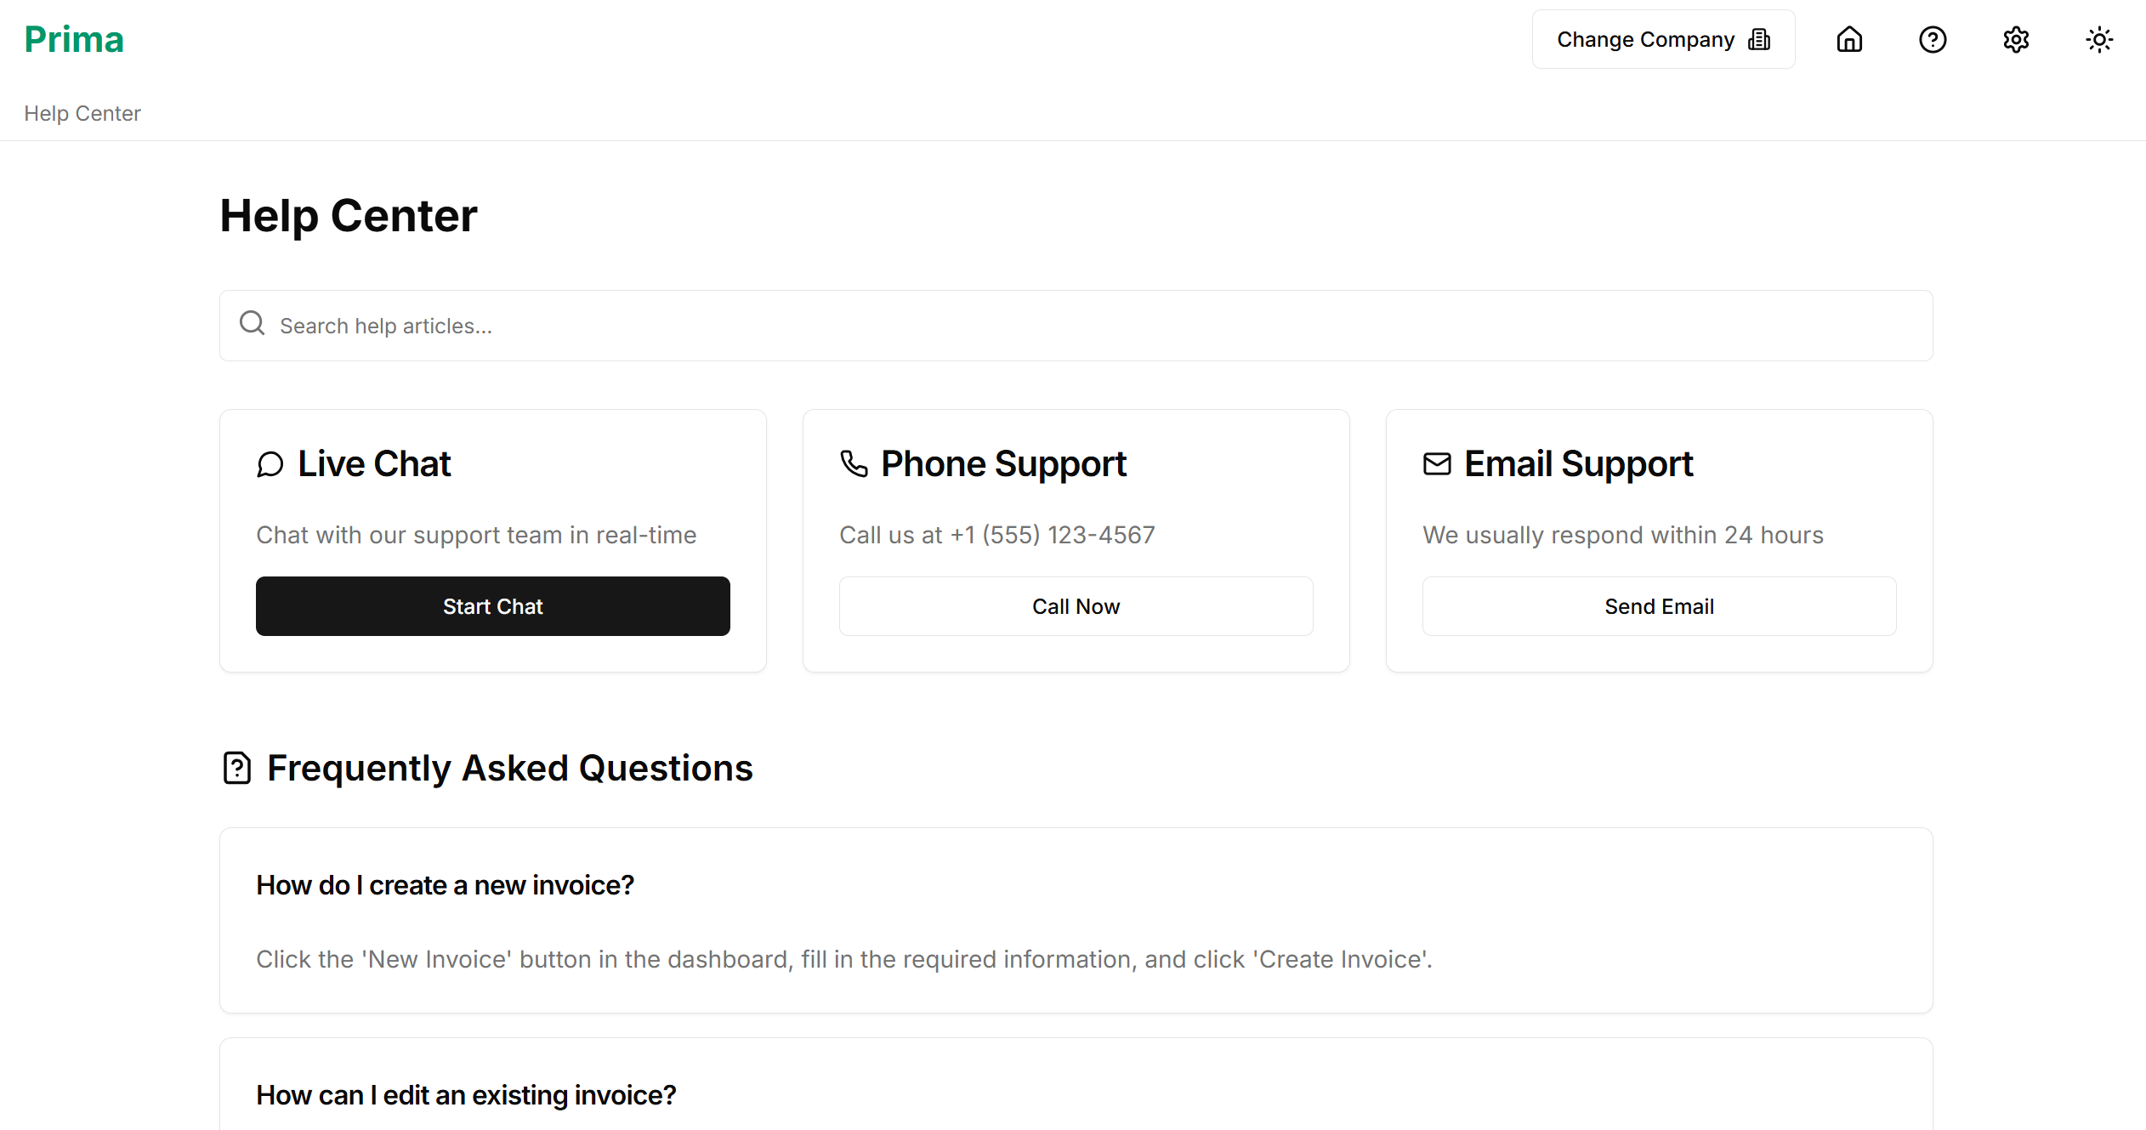2146x1130 pixels.
Task: Select the Help Center breadcrumb
Action: coord(82,113)
